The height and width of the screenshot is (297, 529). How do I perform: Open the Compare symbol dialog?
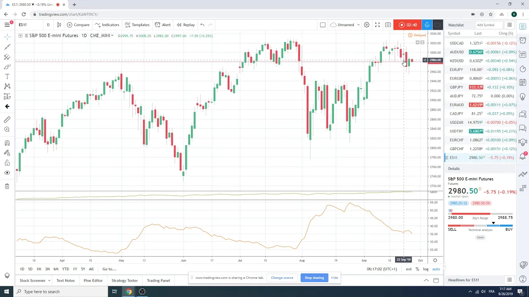(78, 25)
